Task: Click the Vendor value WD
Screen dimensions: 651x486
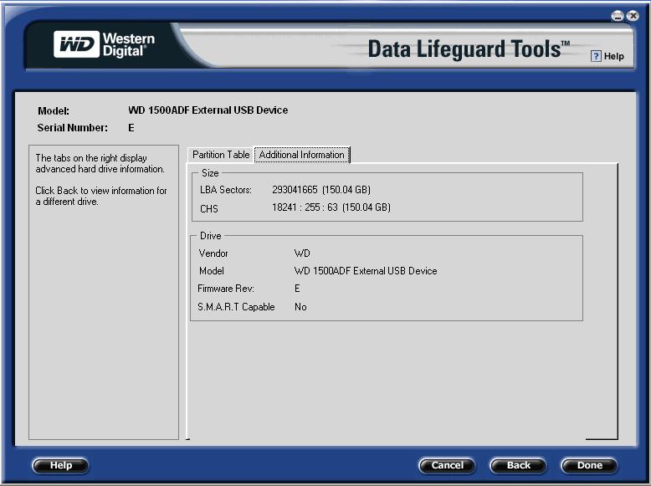Action: [x=302, y=253]
